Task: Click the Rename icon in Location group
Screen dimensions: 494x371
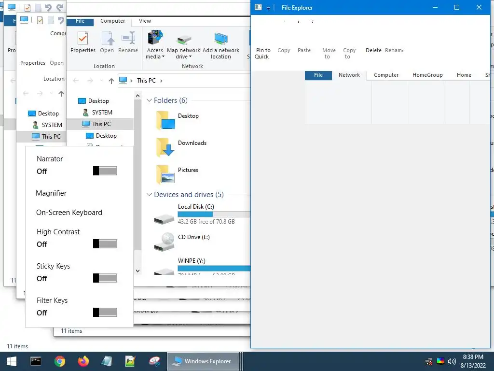Action: (128, 42)
